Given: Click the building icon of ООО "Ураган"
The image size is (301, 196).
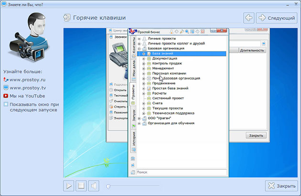Looking at the screenshot, I should 144,118.
